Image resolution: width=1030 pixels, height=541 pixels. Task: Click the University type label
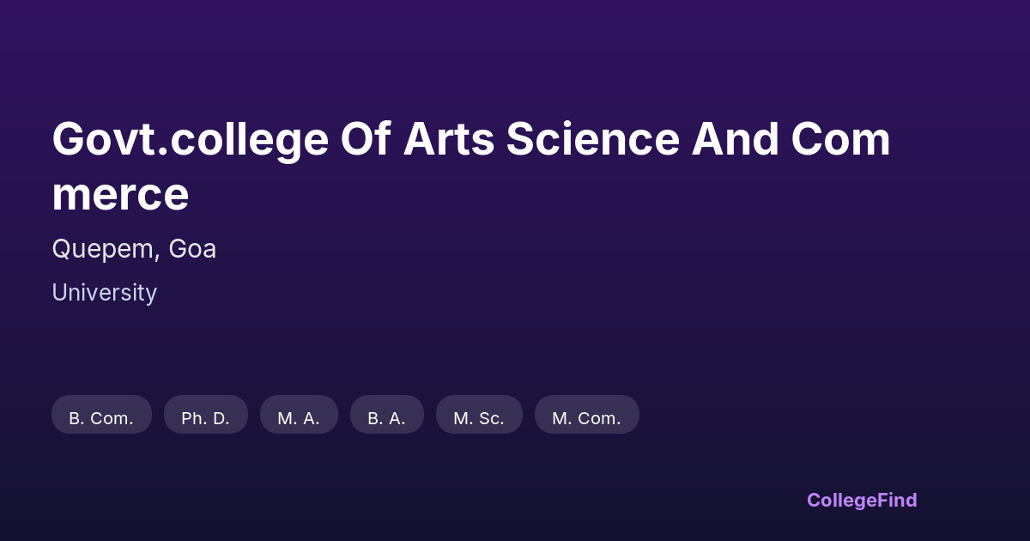pyautogui.click(x=104, y=293)
